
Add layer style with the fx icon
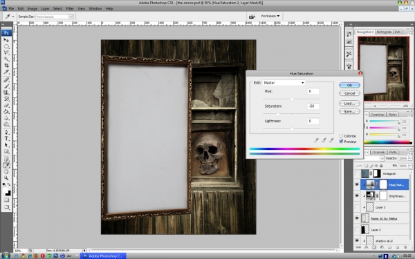(366, 247)
